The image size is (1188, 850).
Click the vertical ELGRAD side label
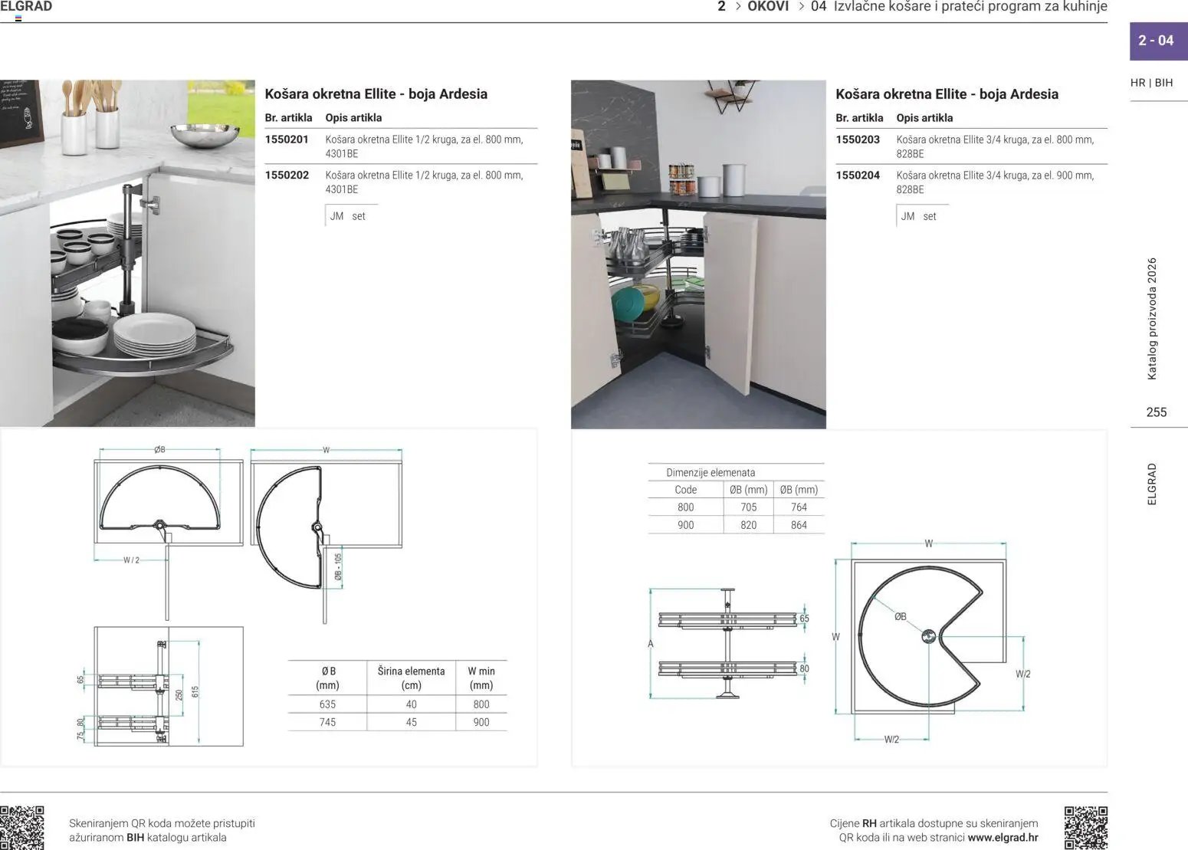point(1152,484)
